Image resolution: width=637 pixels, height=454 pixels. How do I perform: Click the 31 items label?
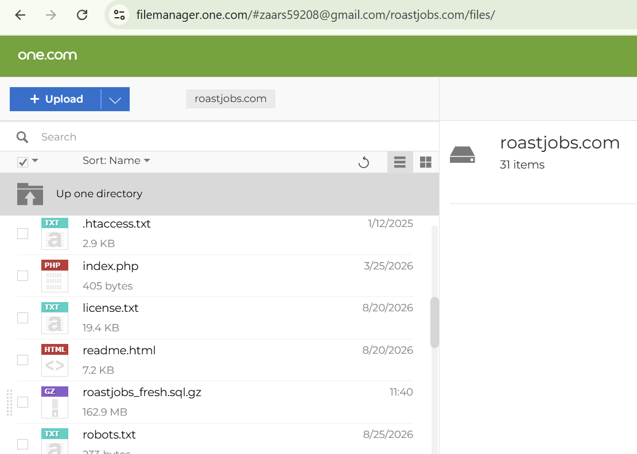[x=522, y=165]
